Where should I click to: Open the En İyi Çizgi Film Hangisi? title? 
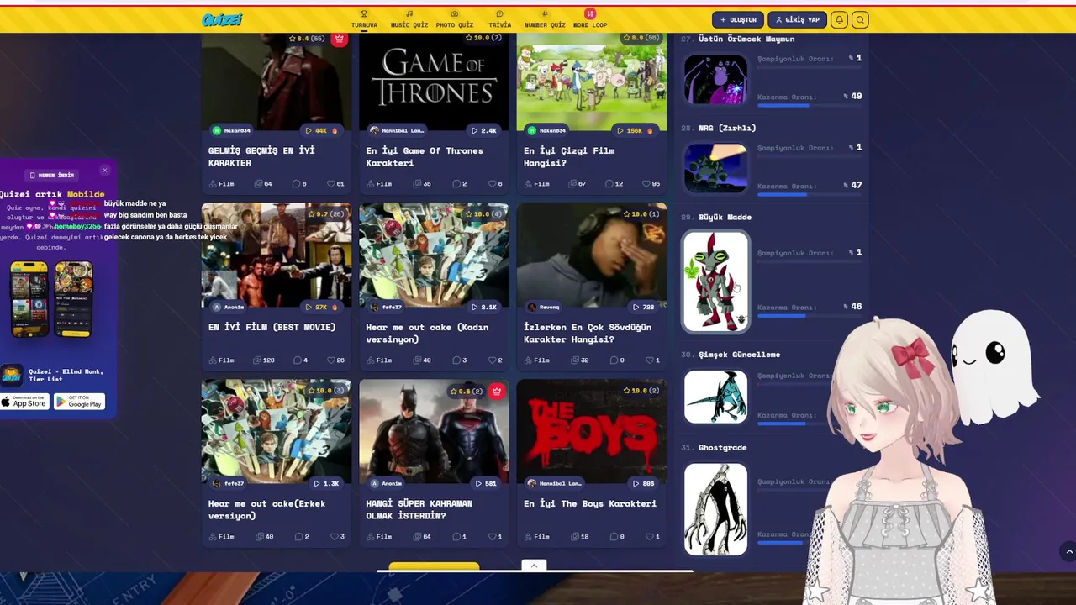[x=569, y=156]
